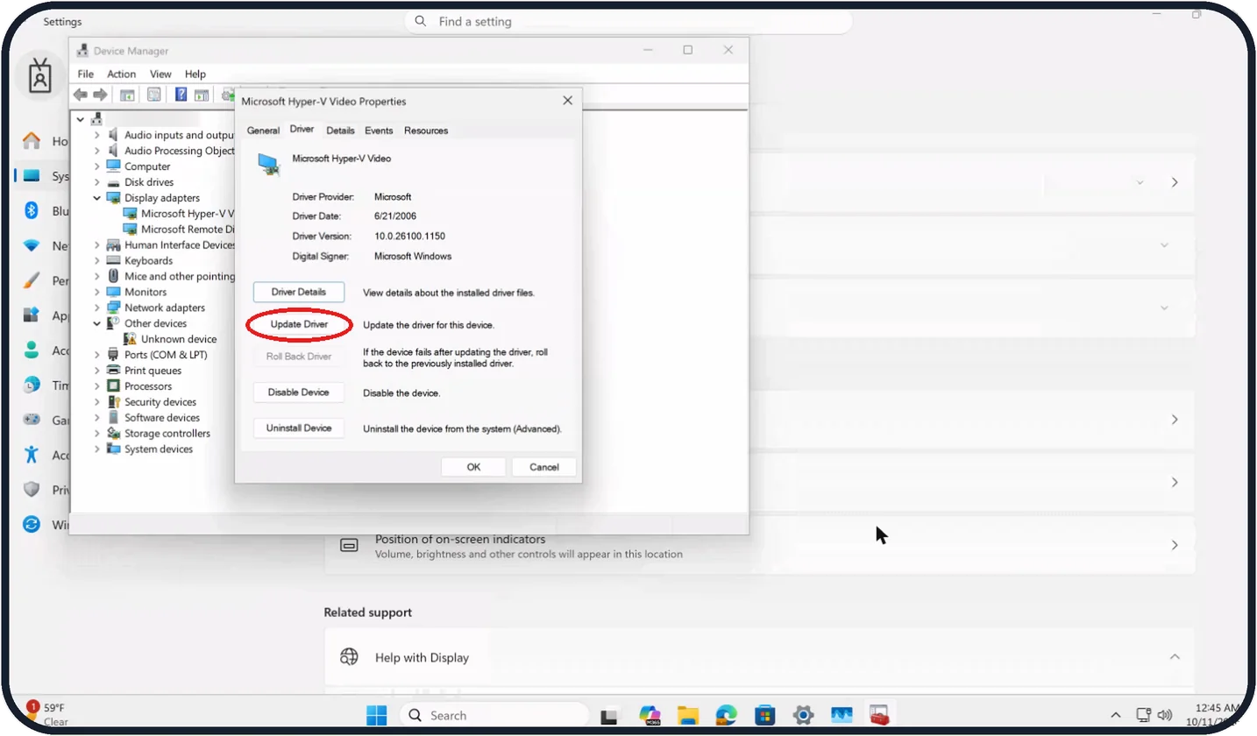The image size is (1257, 736).
Task: Click the blue Help question mark toolbar icon
Action: coord(181,95)
